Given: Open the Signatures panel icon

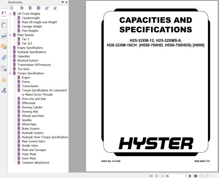Looking at the screenshot, I should click(x=4, y=90).
